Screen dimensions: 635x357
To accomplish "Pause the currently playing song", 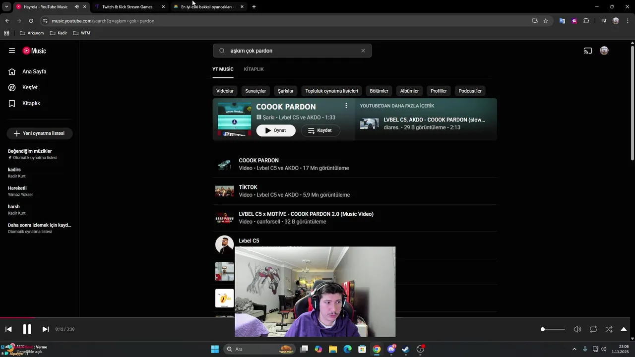I will click(x=27, y=329).
